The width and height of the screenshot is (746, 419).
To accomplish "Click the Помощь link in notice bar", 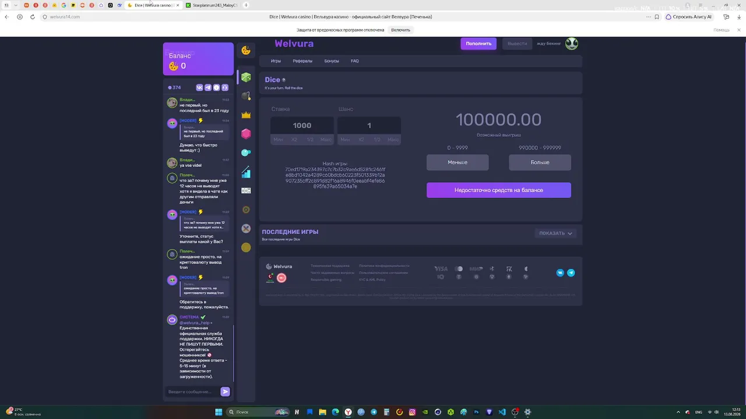I will [x=722, y=30].
